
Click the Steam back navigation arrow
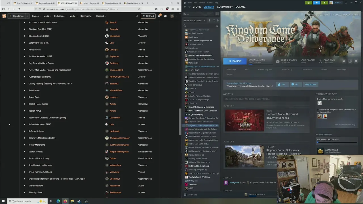[185, 7]
